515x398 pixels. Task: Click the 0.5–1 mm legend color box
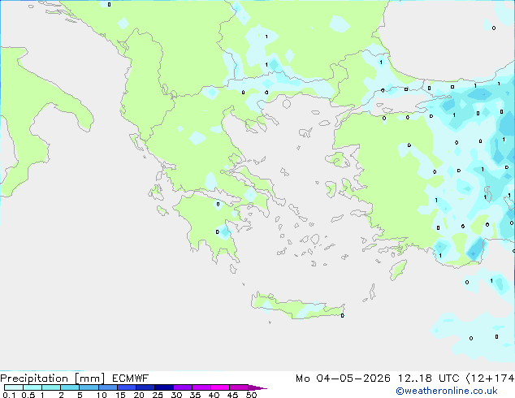pyautogui.click(x=32, y=387)
